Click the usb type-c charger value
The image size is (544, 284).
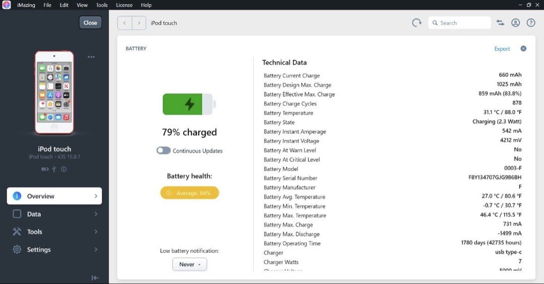click(508, 252)
